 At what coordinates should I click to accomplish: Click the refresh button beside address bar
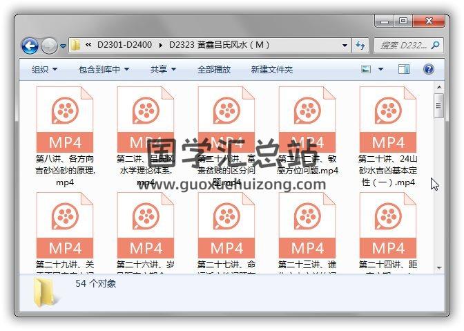click(x=360, y=46)
